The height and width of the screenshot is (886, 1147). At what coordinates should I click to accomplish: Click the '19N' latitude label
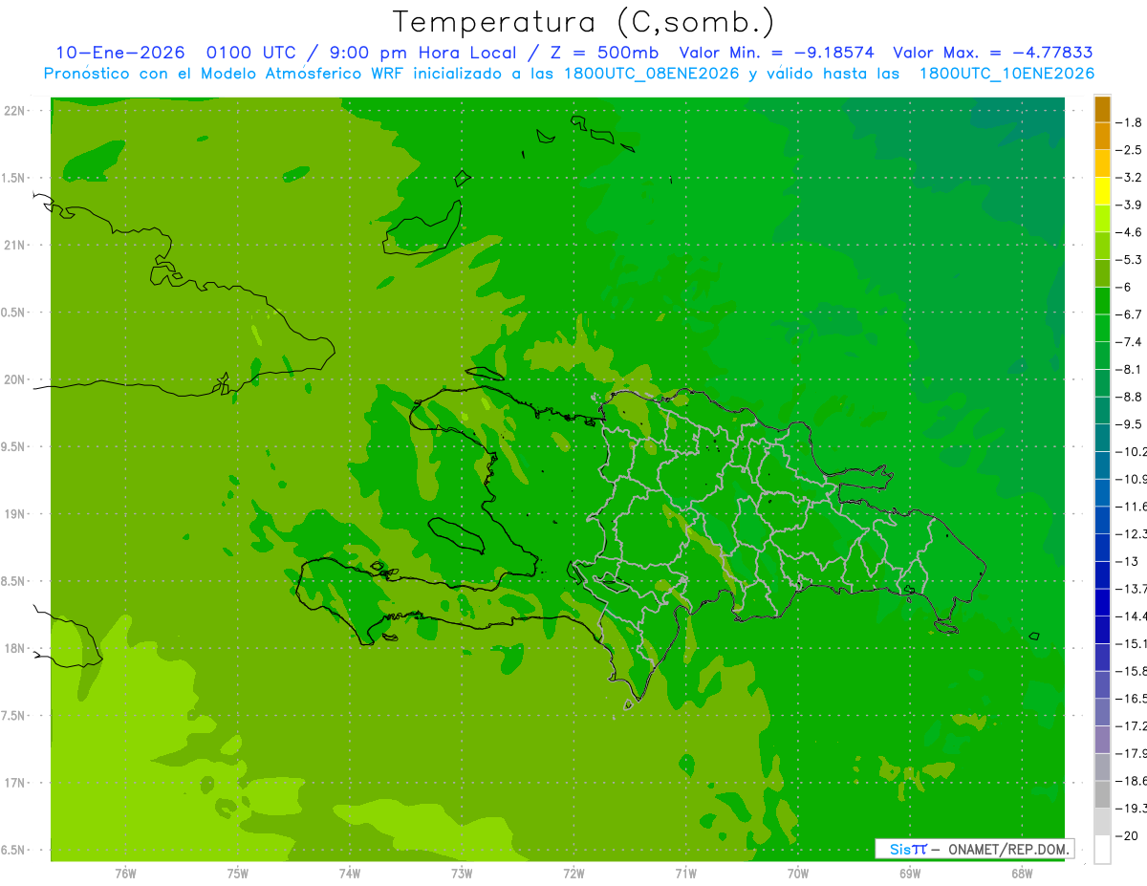pyautogui.click(x=15, y=514)
